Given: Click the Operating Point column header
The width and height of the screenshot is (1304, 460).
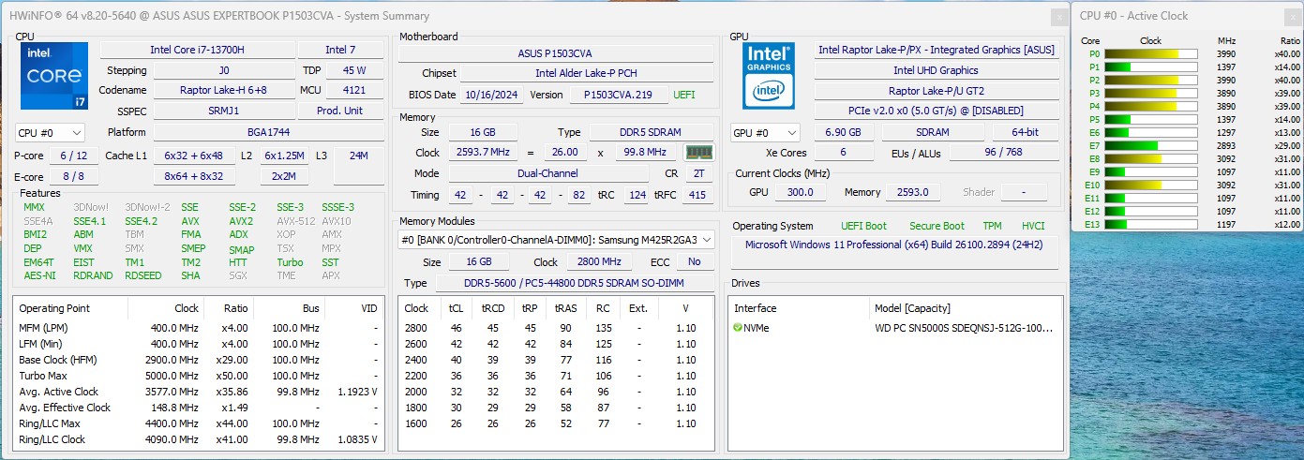Looking at the screenshot, I should coord(54,308).
